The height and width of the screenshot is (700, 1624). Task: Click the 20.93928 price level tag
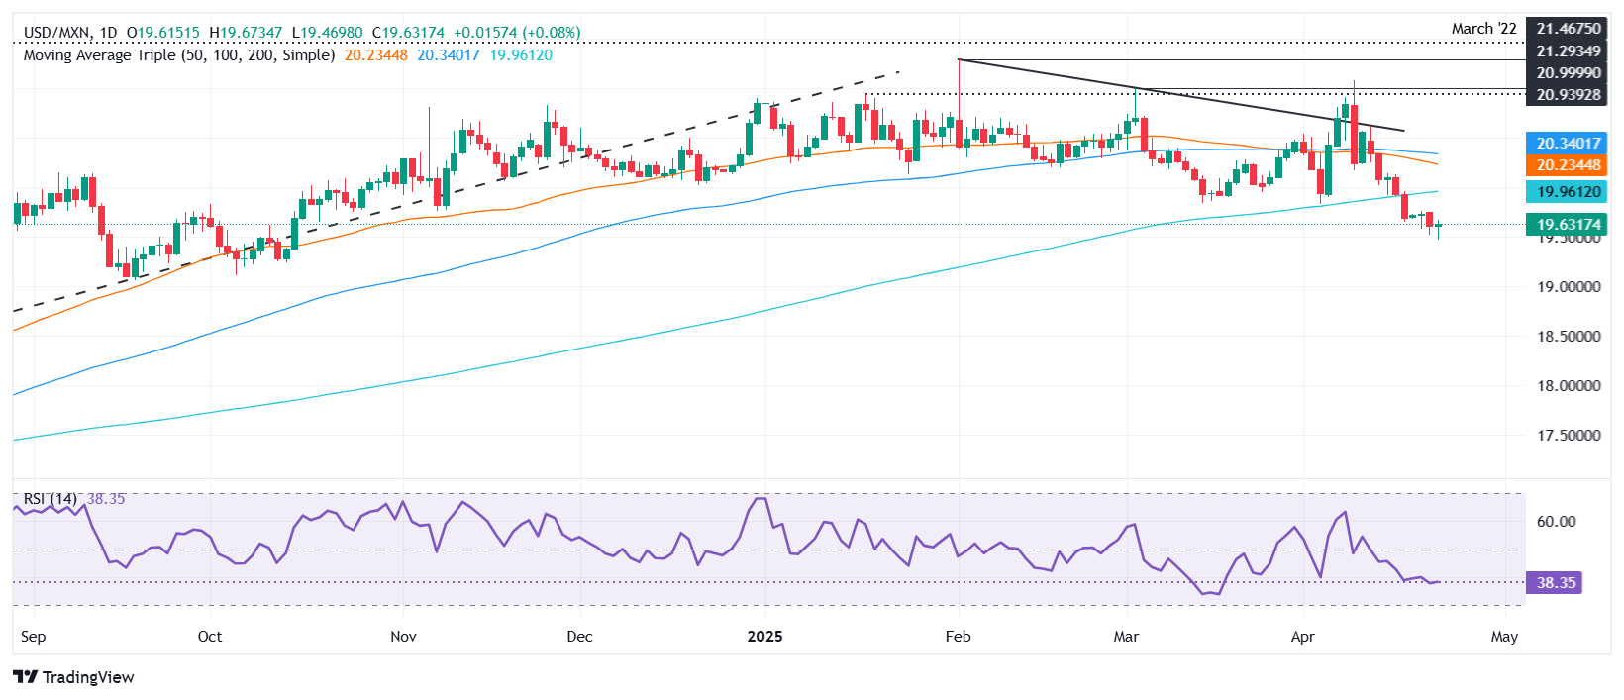point(1567,95)
